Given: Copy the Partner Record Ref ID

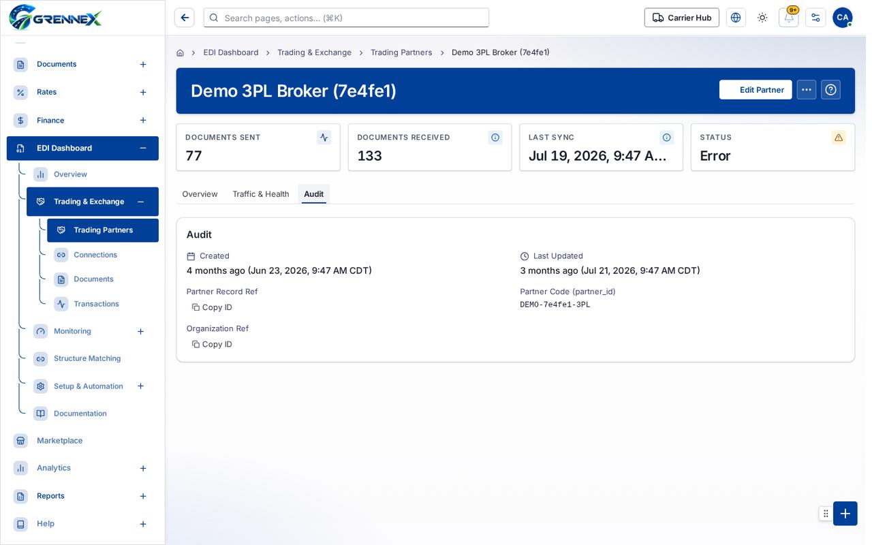Looking at the screenshot, I should 212,307.
